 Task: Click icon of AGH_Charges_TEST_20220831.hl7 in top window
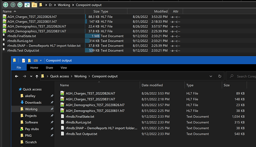point(4,21)
